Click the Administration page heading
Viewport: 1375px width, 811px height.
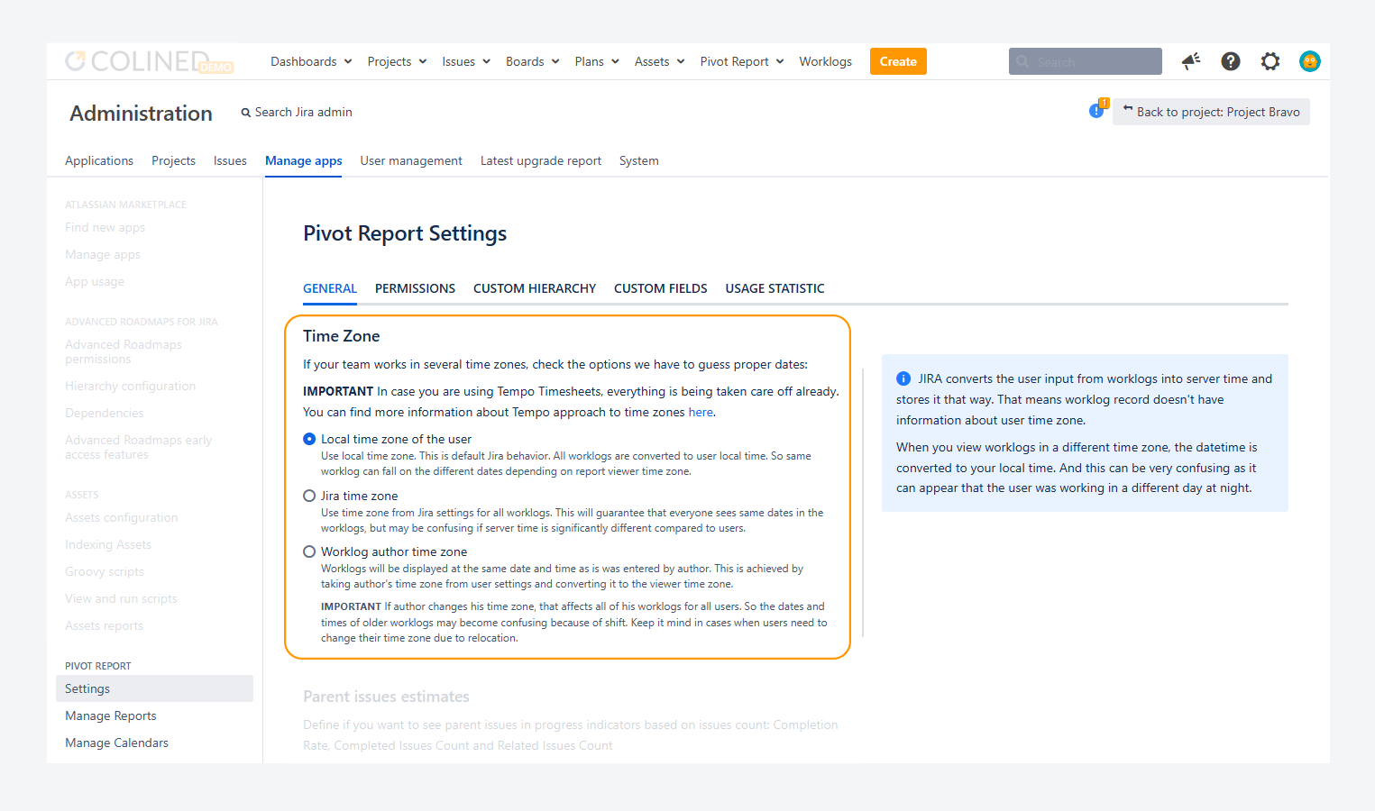click(x=141, y=114)
